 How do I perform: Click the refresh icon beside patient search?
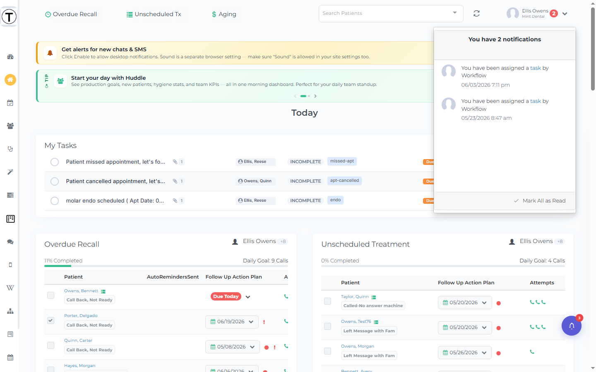click(x=477, y=14)
